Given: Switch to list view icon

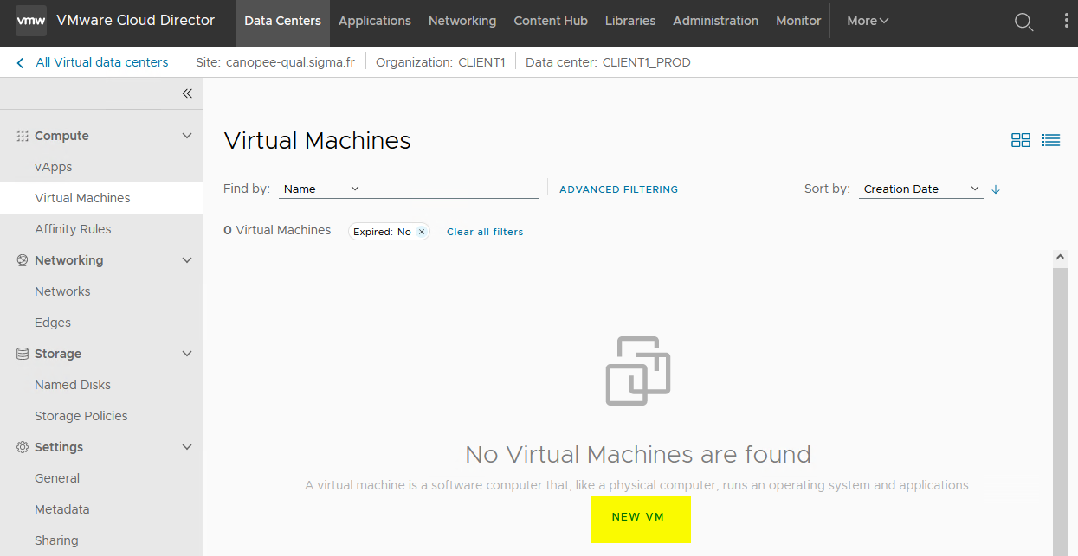Looking at the screenshot, I should pyautogui.click(x=1051, y=140).
